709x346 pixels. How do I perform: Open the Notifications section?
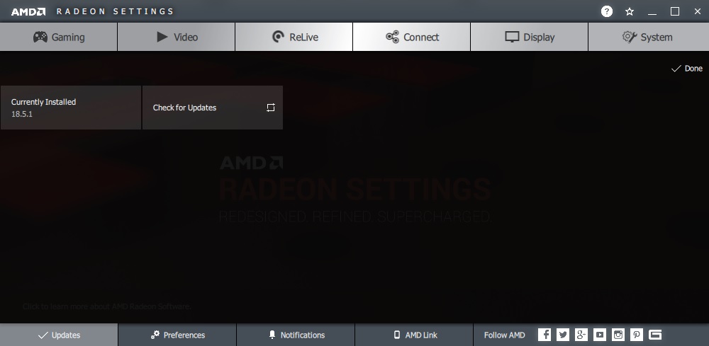296,335
